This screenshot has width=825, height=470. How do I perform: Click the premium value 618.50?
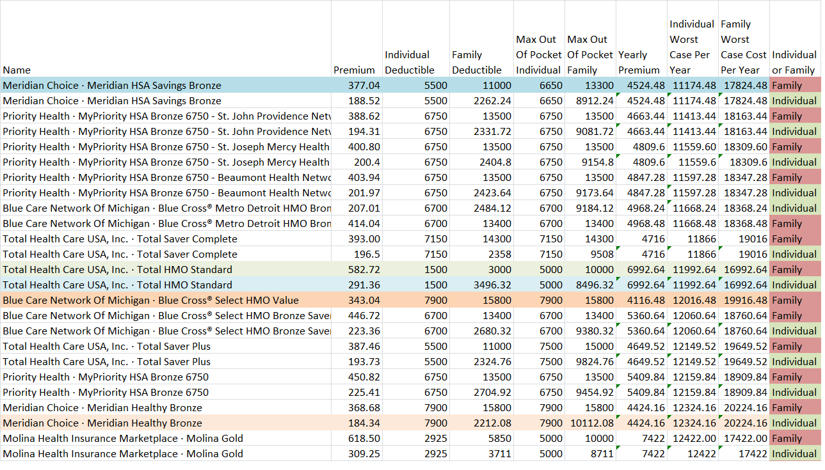[x=356, y=438]
